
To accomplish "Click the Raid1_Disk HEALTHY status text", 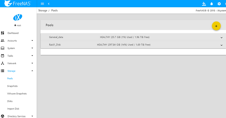I will (124, 45).
